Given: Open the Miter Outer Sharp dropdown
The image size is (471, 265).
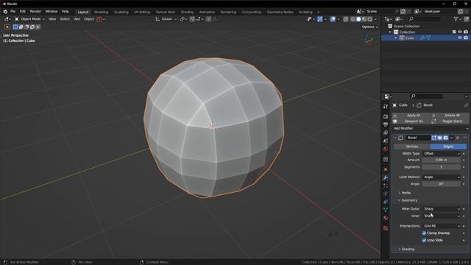Looking at the screenshot, I should [442, 209].
